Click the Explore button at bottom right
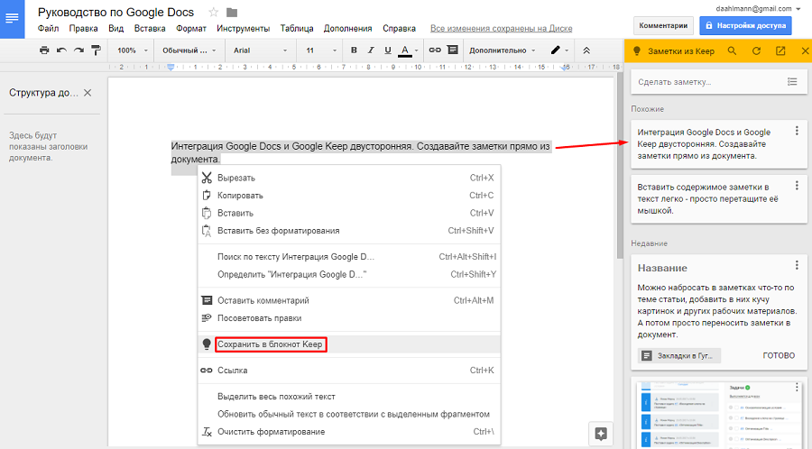The image size is (812, 449). (x=600, y=433)
